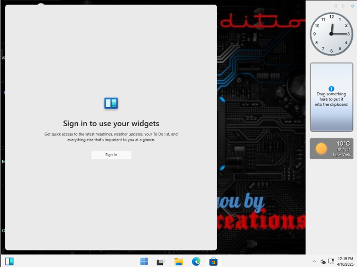
Task: Open the taskbar clock showing 12:15 PM
Action: [345, 261]
